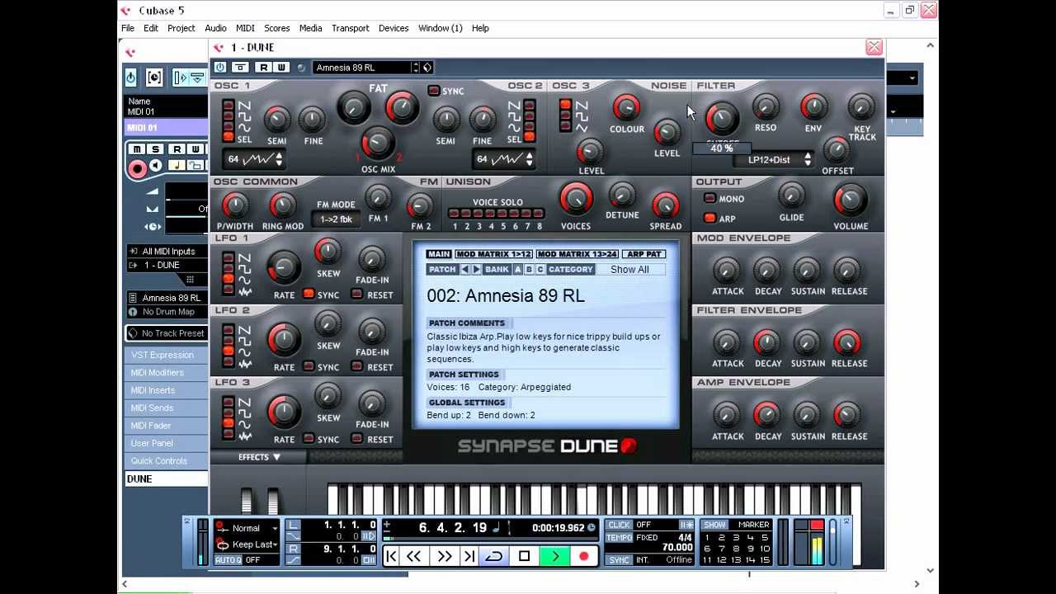Click the tempo value 70.000
This screenshot has height=594, width=1056.
pyautogui.click(x=677, y=548)
